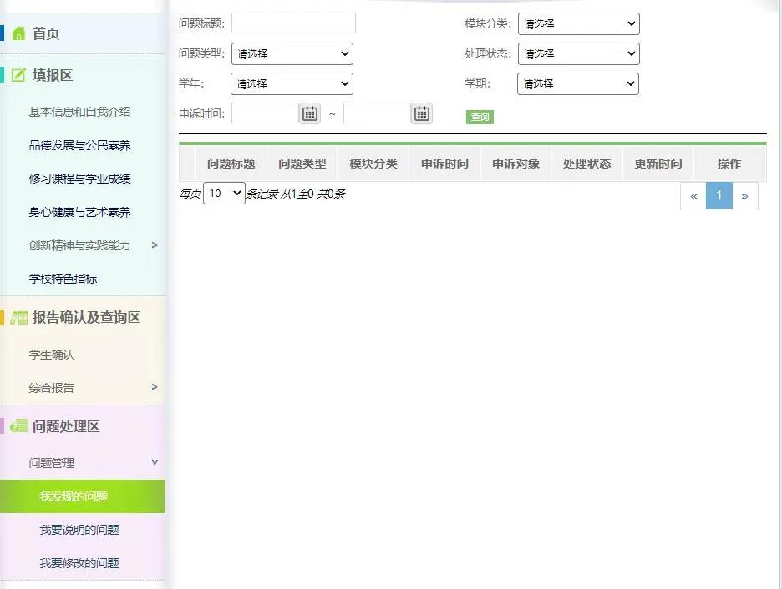Expand the 创新精神与实践能力 submenu
This screenshot has height=589, width=782.
81,245
